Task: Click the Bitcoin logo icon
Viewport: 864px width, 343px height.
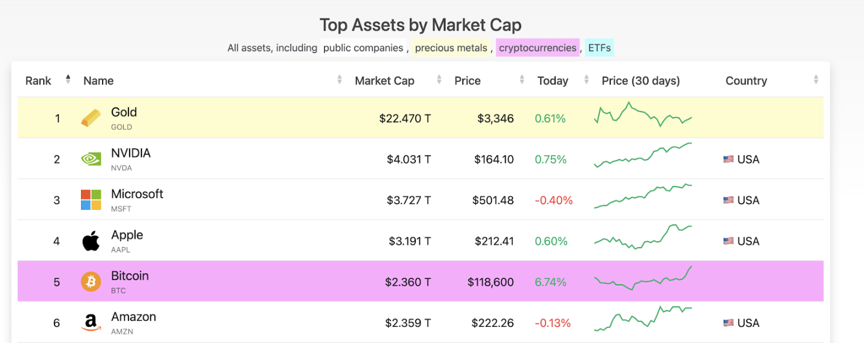Action: pos(91,282)
